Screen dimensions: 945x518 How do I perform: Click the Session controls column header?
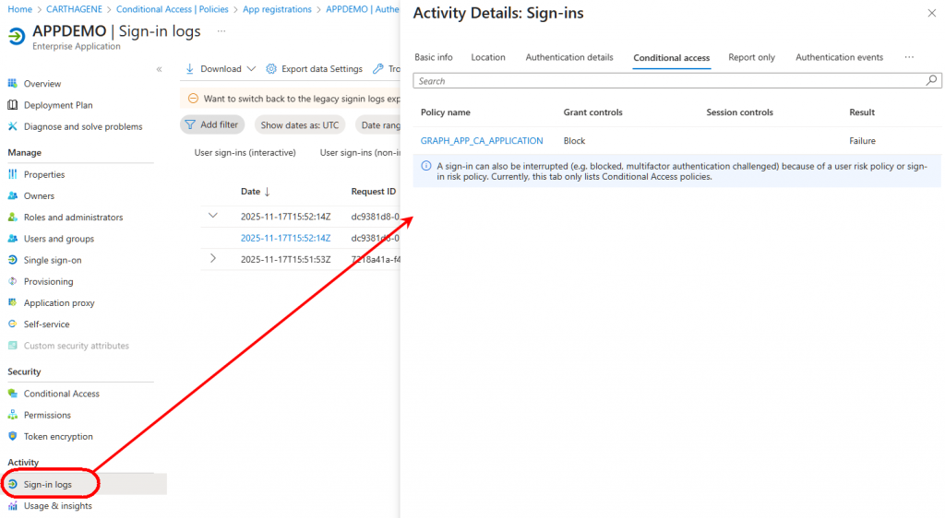tap(739, 112)
